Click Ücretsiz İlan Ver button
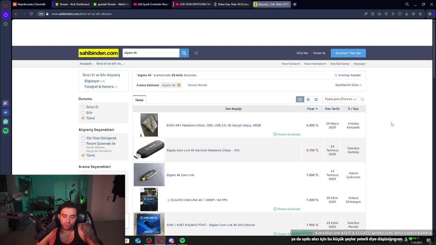Image resolution: width=436 pixels, height=245 pixels. [348, 53]
